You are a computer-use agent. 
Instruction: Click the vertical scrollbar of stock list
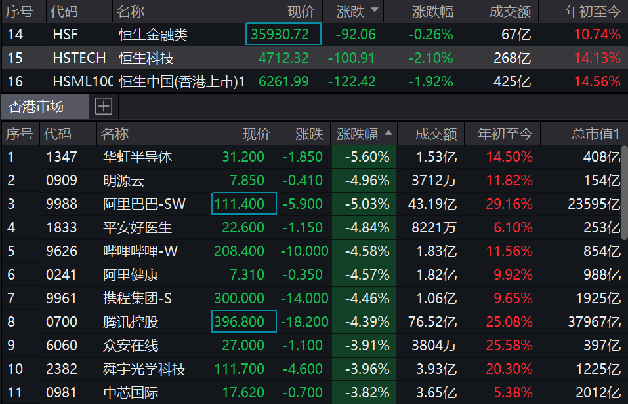click(625, 193)
